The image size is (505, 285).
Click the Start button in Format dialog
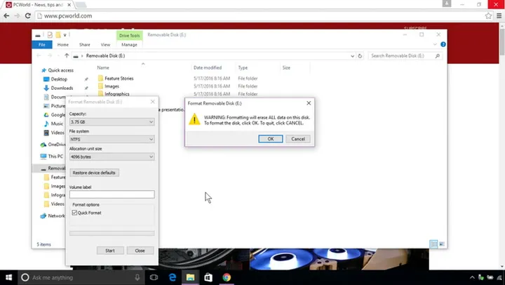[110, 251]
